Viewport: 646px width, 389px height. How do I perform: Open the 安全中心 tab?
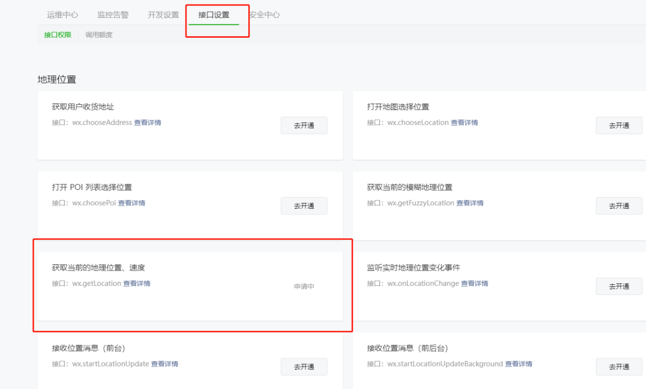[266, 15]
